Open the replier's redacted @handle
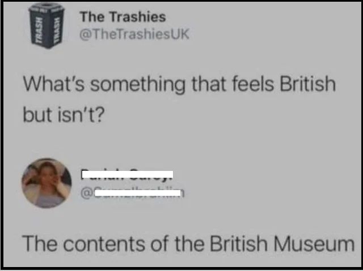 pyautogui.click(x=132, y=193)
